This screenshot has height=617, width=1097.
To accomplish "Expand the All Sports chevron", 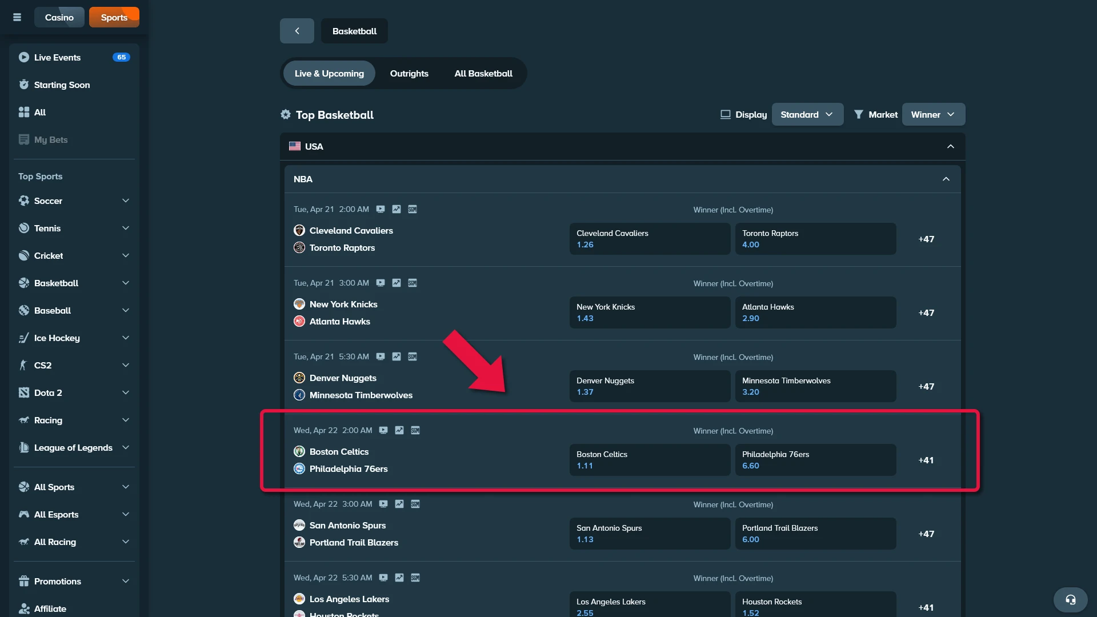I will 126,487.
